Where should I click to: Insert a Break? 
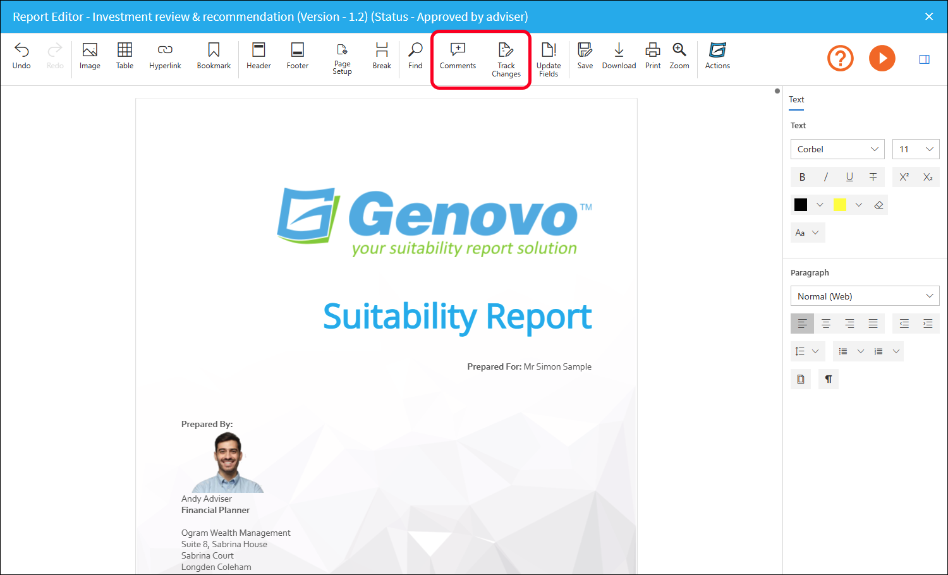pos(382,56)
